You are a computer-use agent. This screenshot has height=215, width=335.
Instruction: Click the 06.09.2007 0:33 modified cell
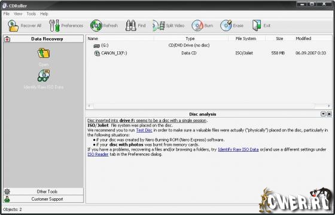pyautogui.click(x=311, y=53)
